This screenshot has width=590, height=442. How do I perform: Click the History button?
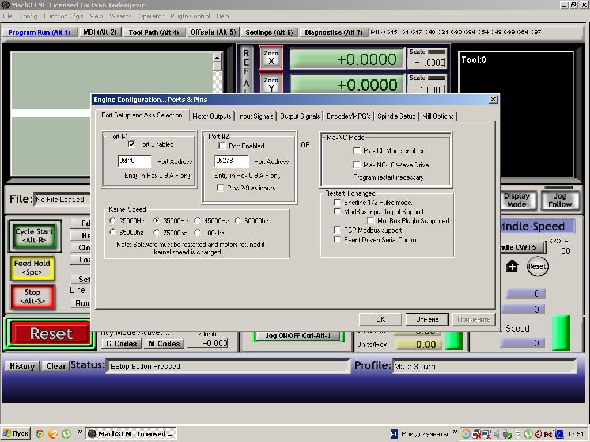pos(22,366)
